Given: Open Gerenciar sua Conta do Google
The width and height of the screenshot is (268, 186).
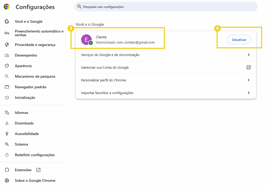Looking at the screenshot, I should point(166,67).
